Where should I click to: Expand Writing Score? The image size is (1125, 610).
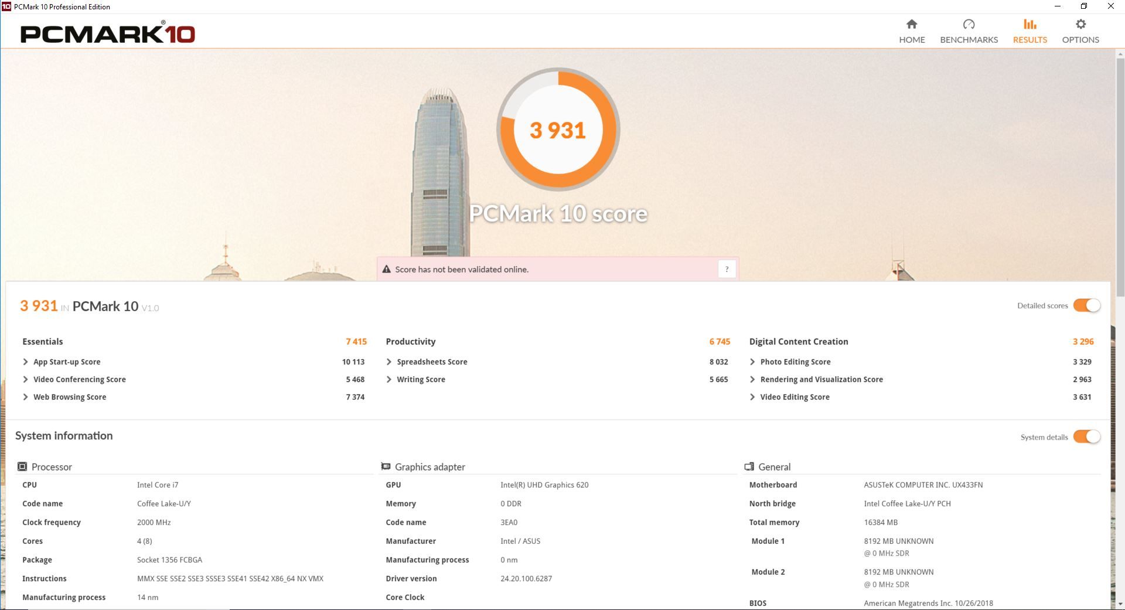click(x=389, y=379)
